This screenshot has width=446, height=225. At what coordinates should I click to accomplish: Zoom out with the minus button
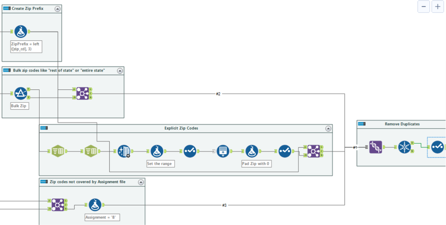click(424, 7)
